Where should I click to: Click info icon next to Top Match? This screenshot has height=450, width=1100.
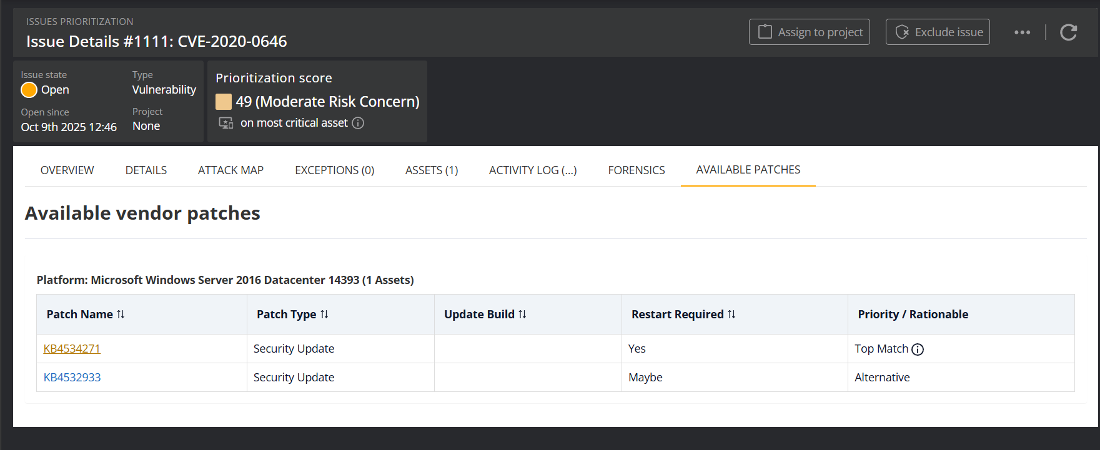pos(918,350)
